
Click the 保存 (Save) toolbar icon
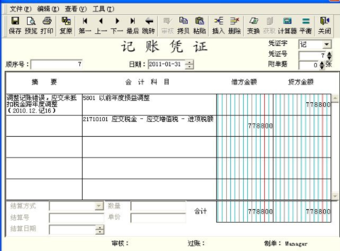tap(15, 26)
